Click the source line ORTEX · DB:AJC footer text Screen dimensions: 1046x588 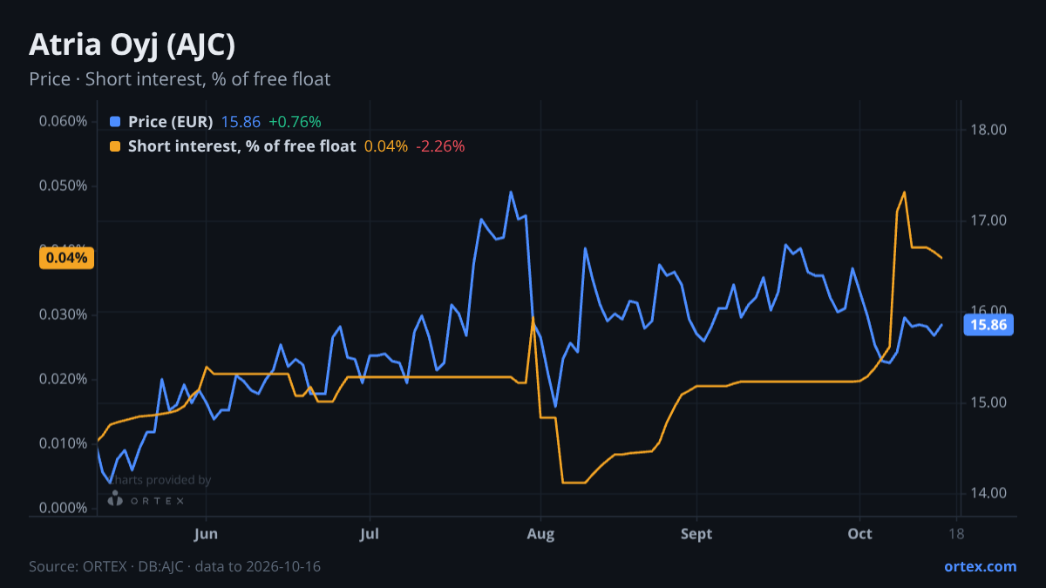pyautogui.click(x=174, y=566)
